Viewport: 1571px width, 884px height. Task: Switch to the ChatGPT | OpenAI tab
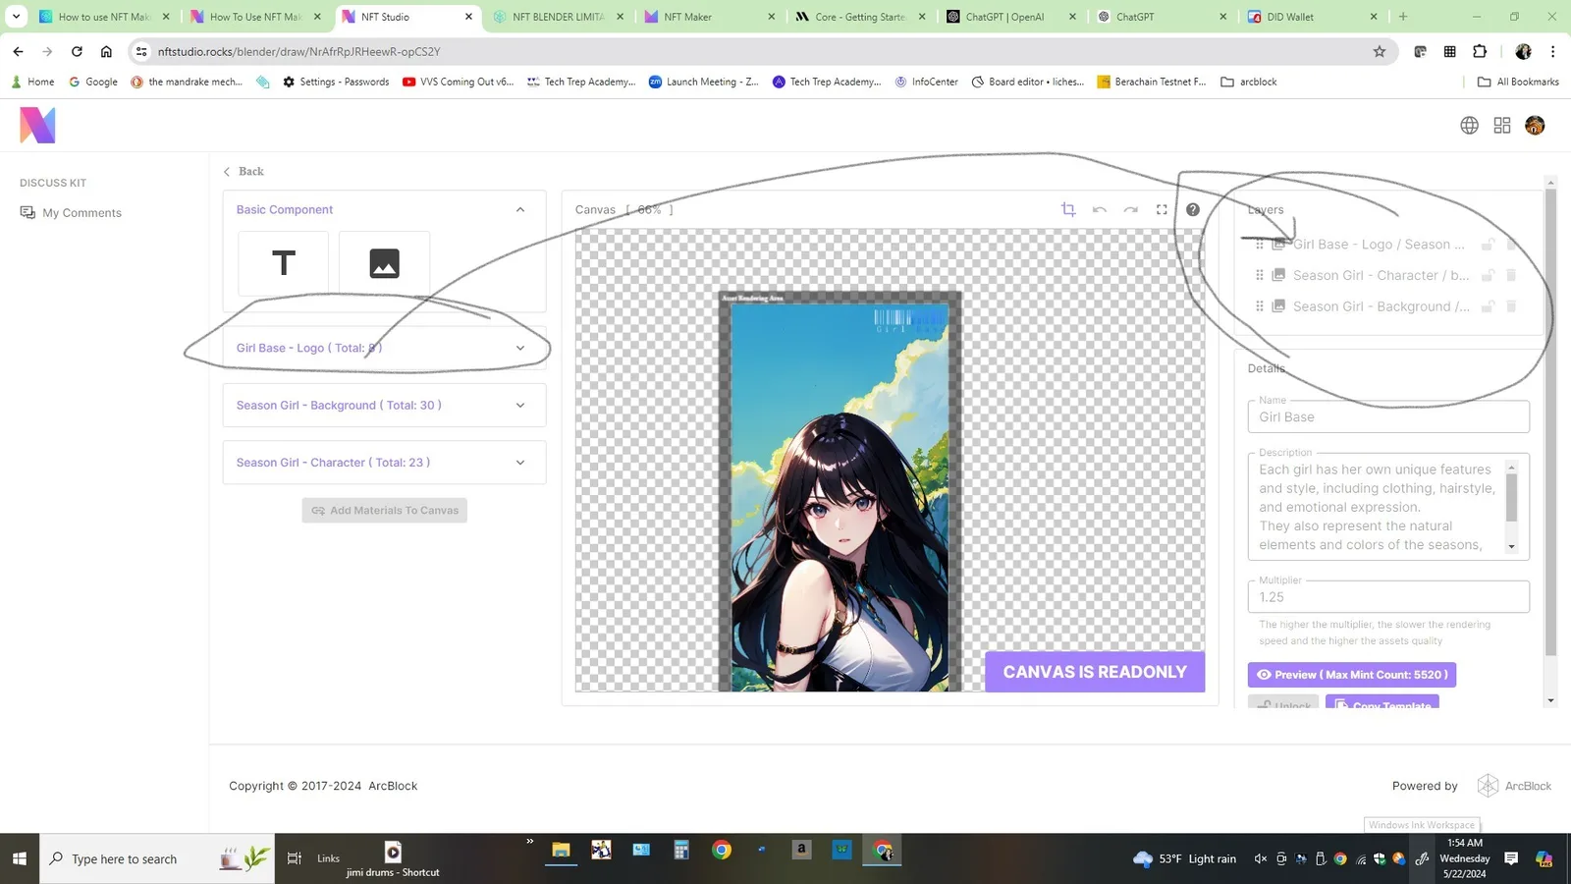(x=1010, y=17)
